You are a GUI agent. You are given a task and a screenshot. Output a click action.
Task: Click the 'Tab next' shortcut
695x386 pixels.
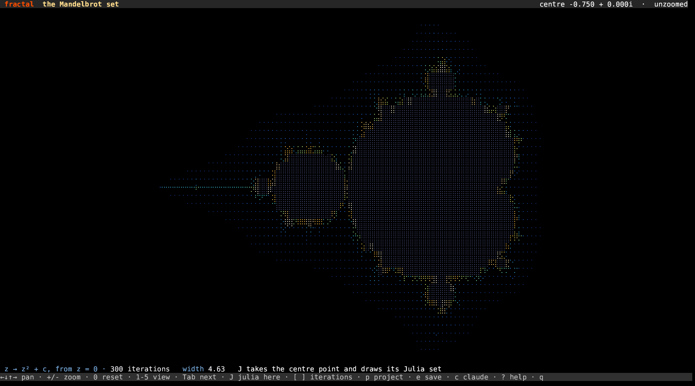[199, 377]
